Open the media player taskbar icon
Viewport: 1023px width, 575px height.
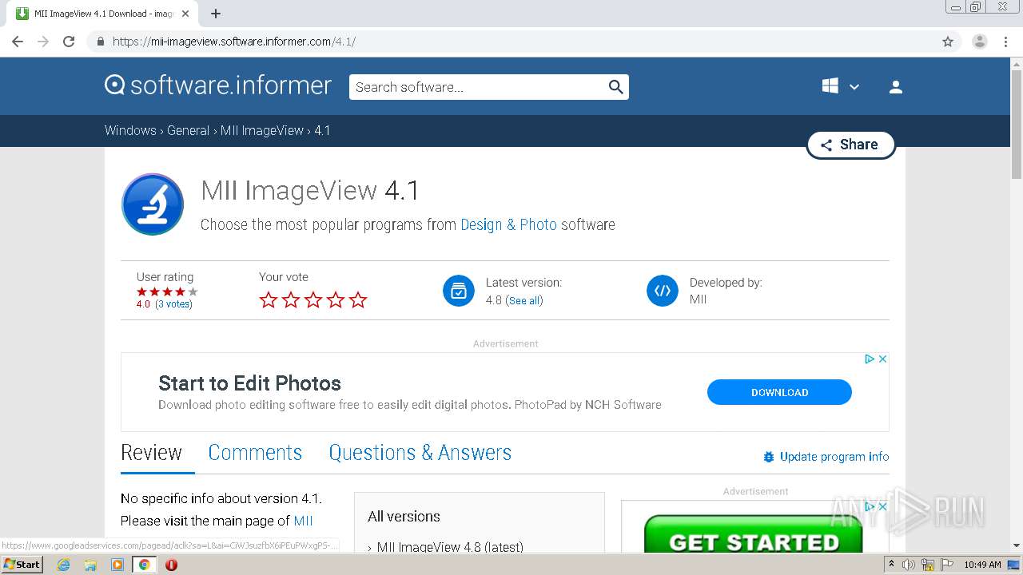[x=117, y=565]
